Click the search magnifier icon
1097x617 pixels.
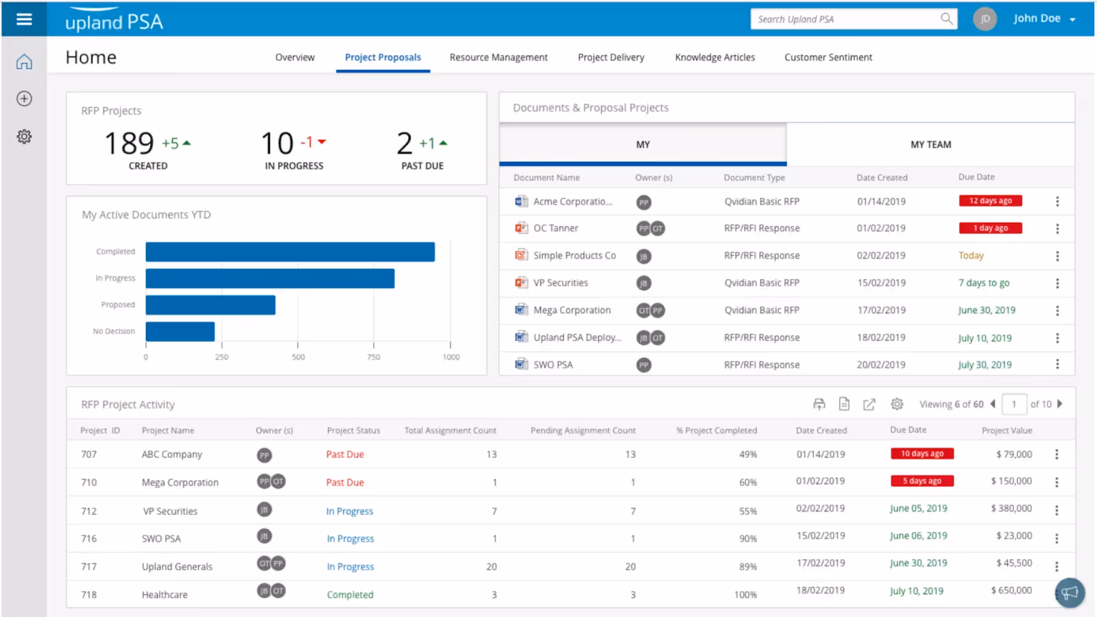tap(946, 19)
